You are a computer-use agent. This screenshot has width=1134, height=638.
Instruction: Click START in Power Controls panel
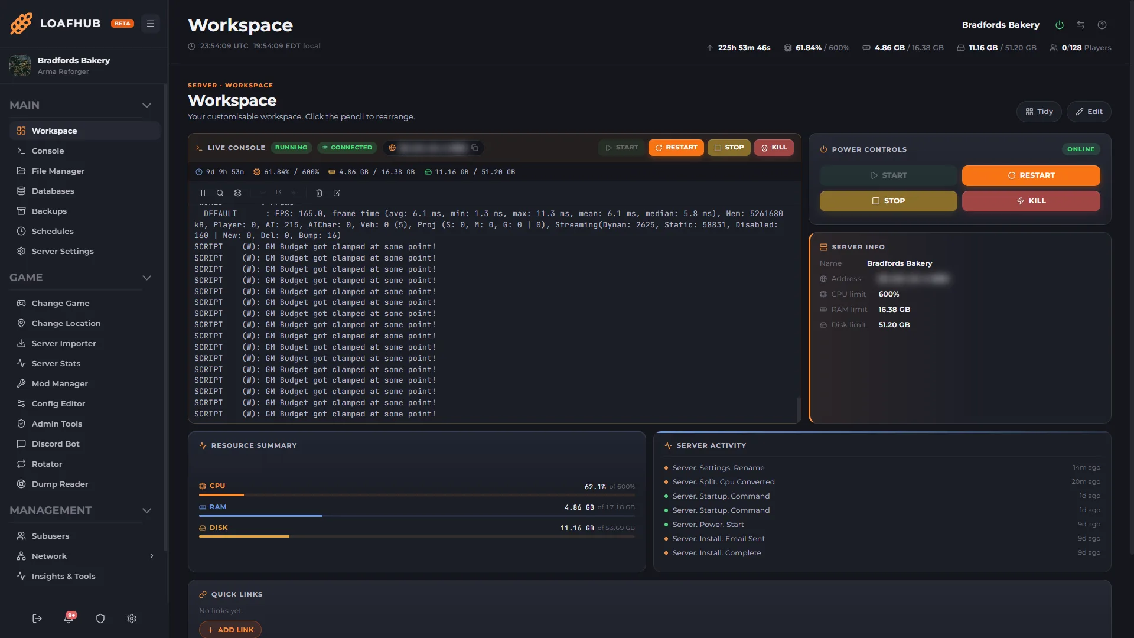click(888, 175)
